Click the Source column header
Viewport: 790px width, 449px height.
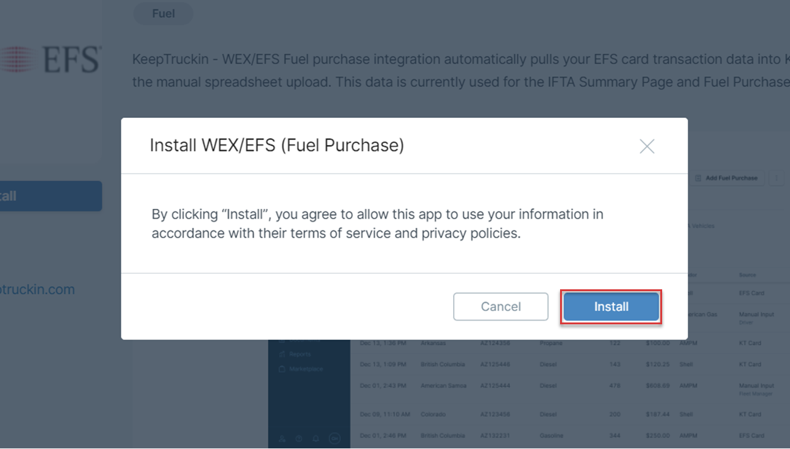(748, 275)
